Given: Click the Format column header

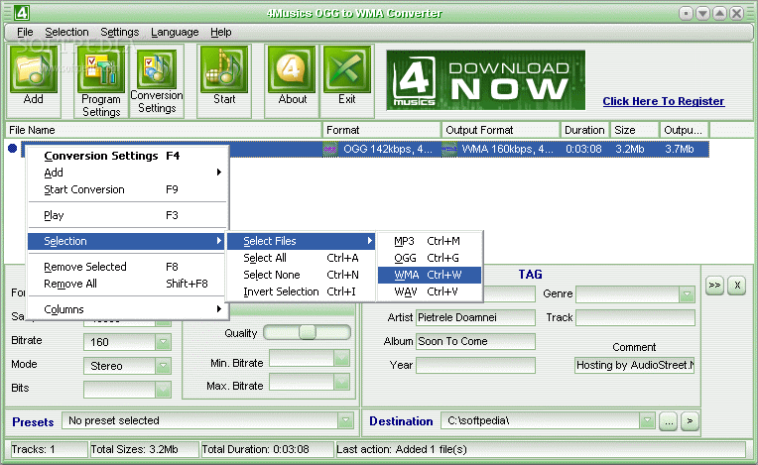Looking at the screenshot, I should coord(382,130).
